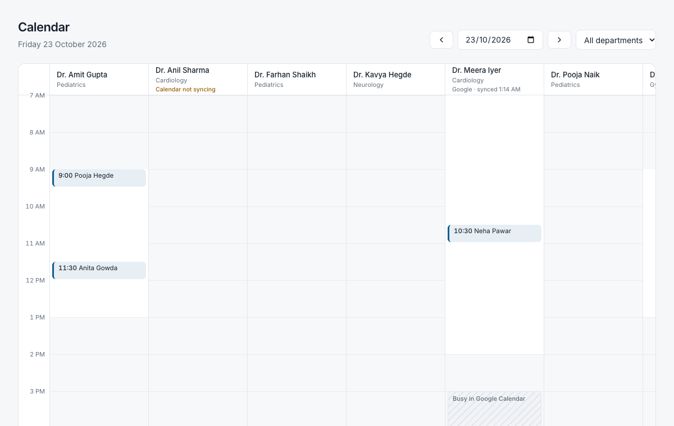Click Cardiology under Dr. Anil Sharma
Screen dimensions: 674x426
click(171, 81)
